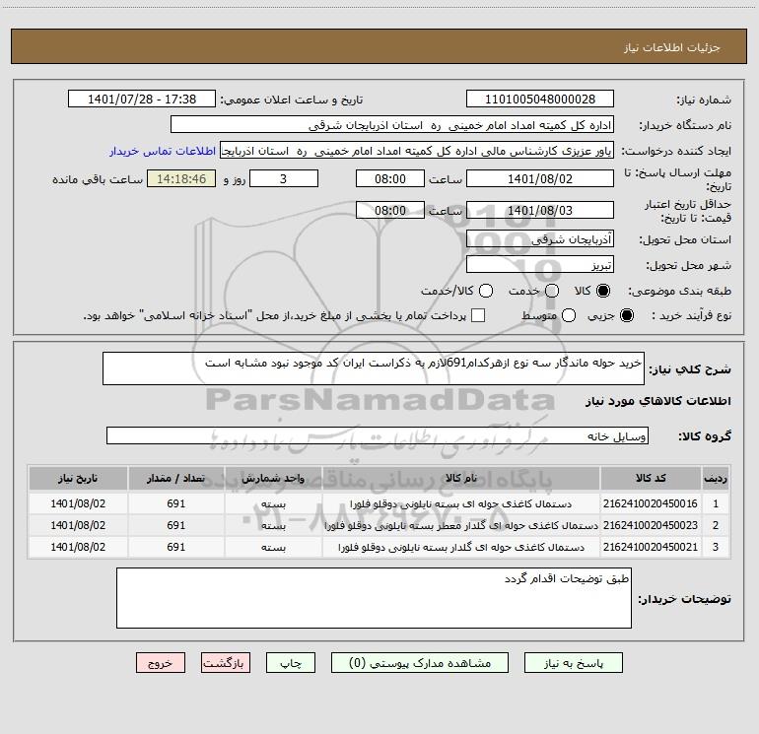This screenshot has height=734, width=759.
Task: Select the خدمت radio button
Action: tap(552, 291)
